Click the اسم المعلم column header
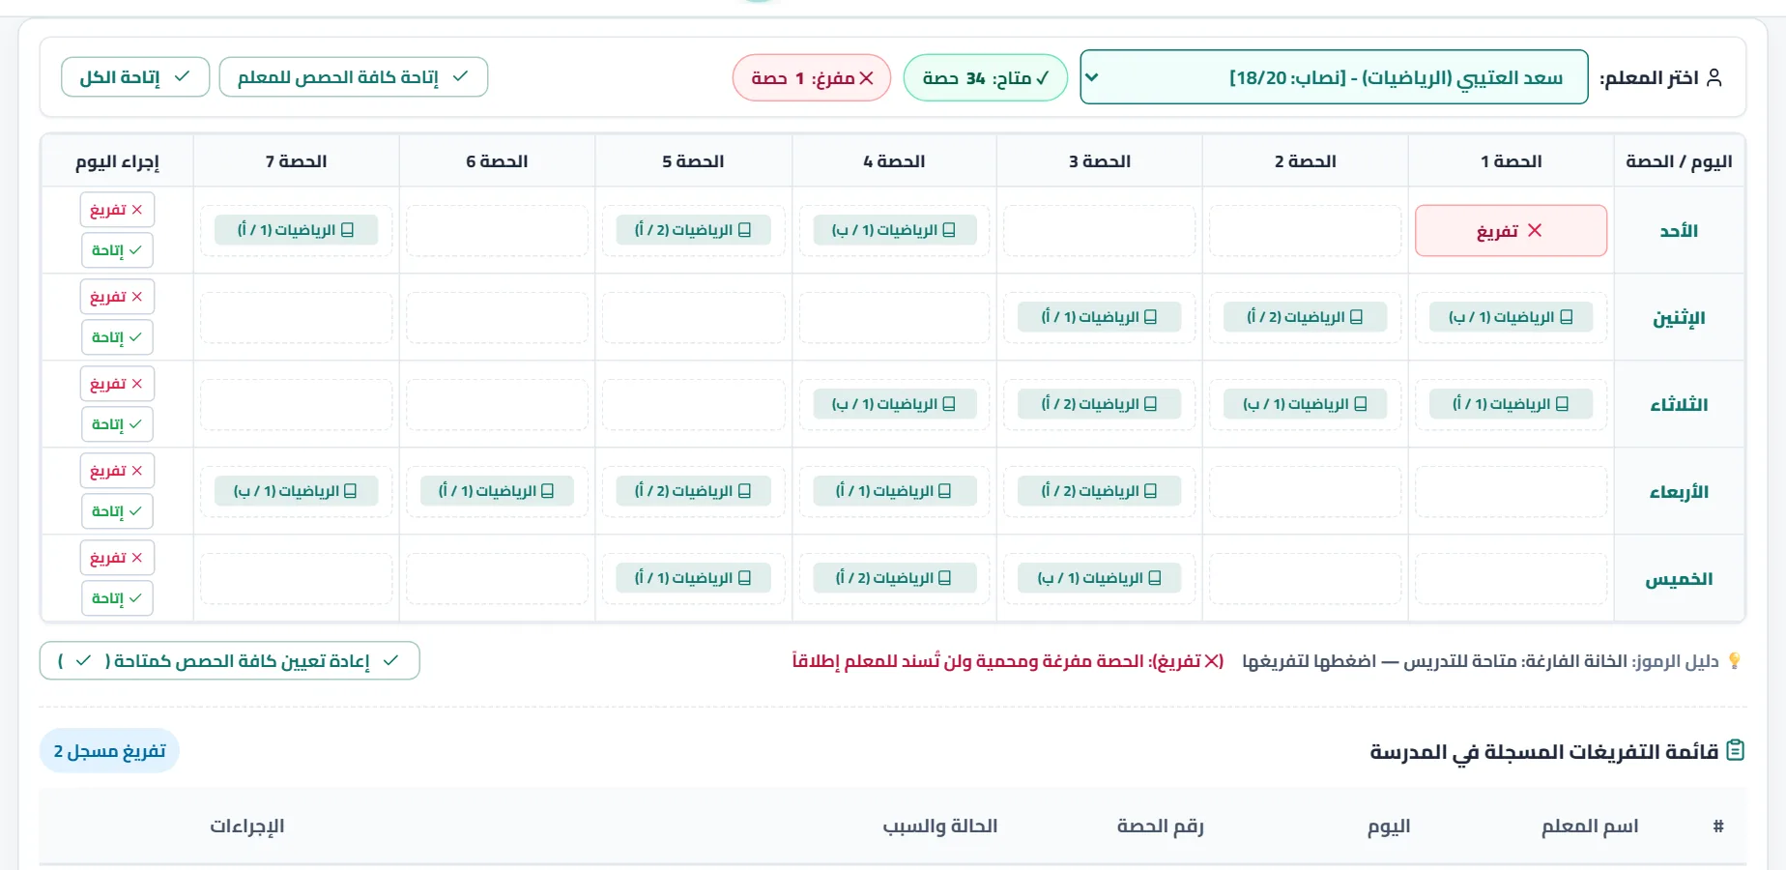The width and height of the screenshot is (1786, 870). click(x=1590, y=826)
